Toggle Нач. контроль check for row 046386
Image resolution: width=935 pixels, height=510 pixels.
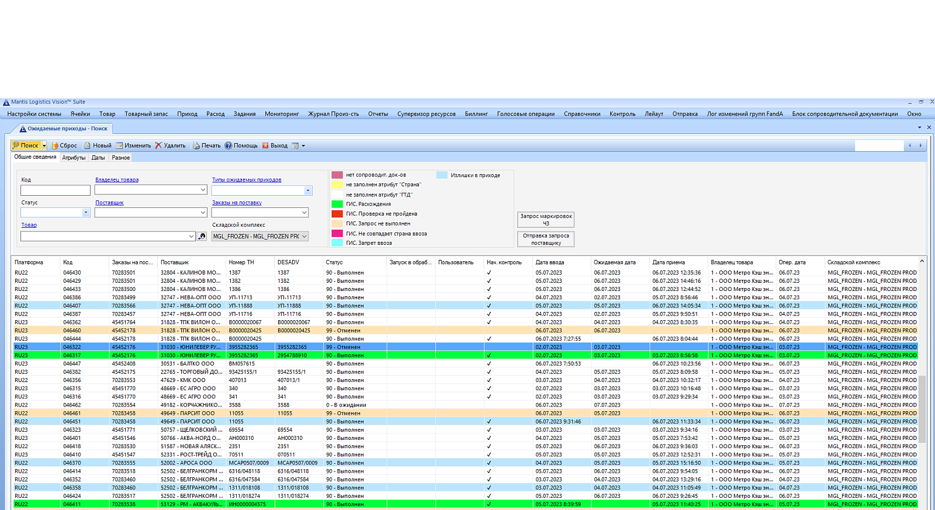[x=489, y=297]
